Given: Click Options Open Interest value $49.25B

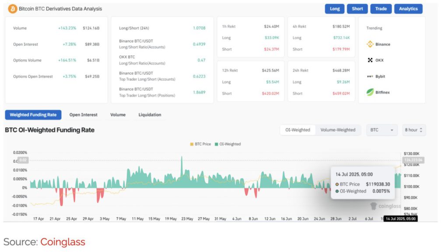Looking at the screenshot, I should (92, 76).
